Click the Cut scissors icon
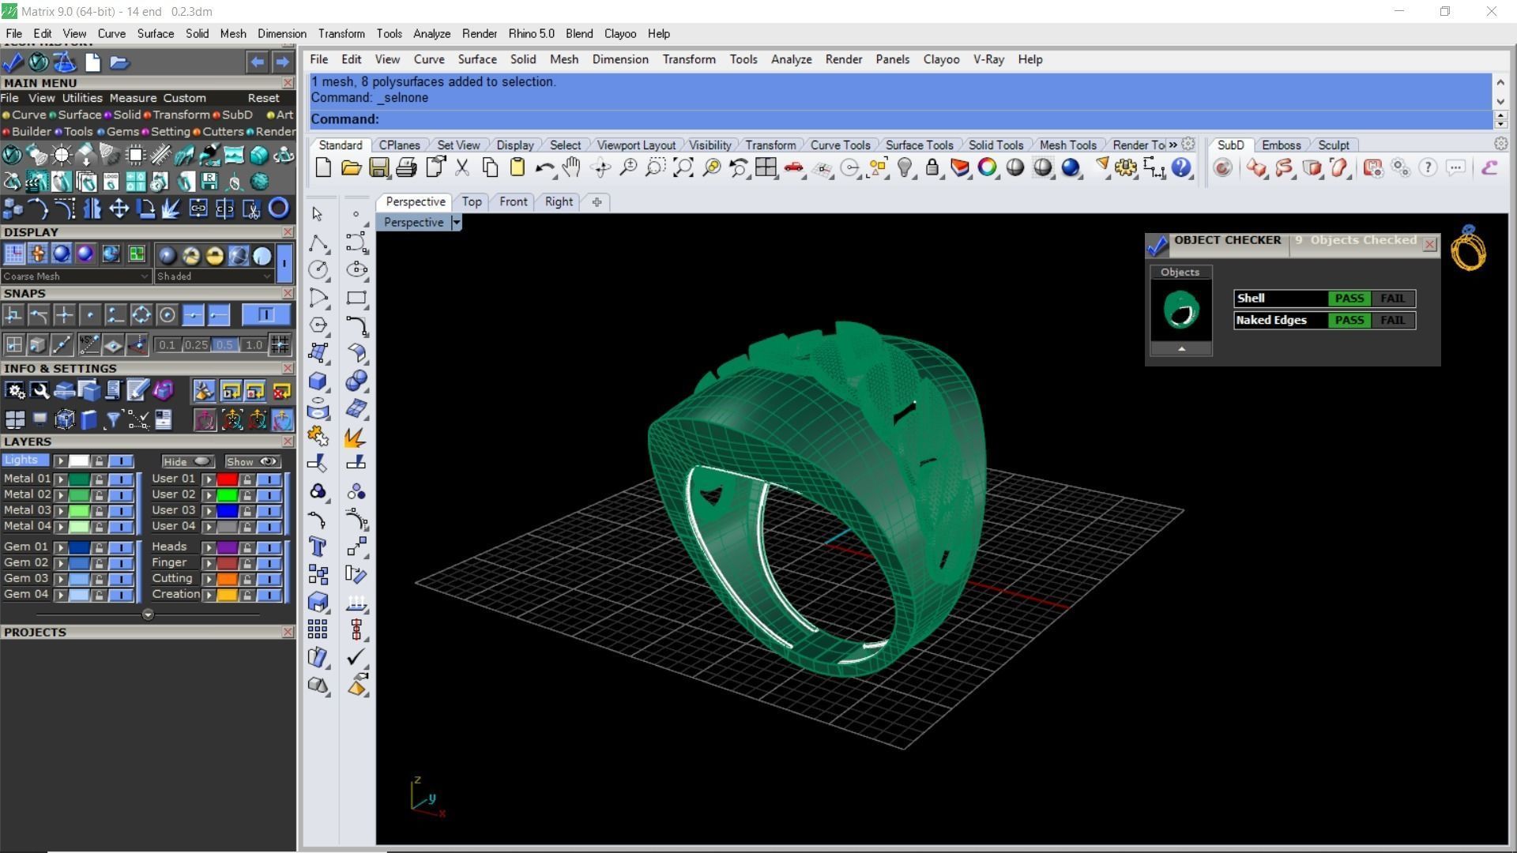 [x=462, y=167]
